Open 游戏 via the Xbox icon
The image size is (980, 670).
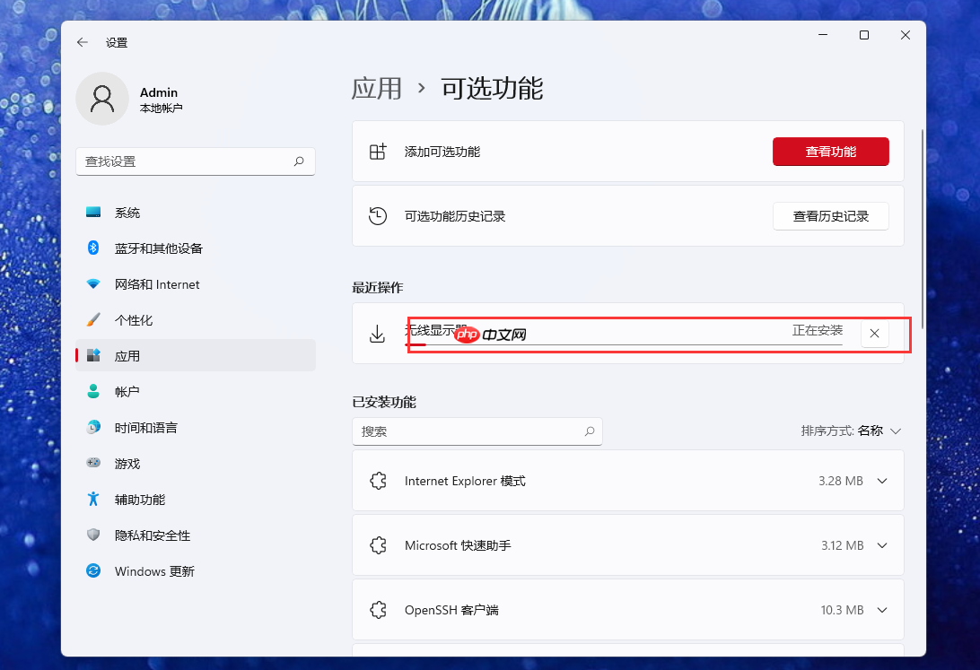coord(92,464)
